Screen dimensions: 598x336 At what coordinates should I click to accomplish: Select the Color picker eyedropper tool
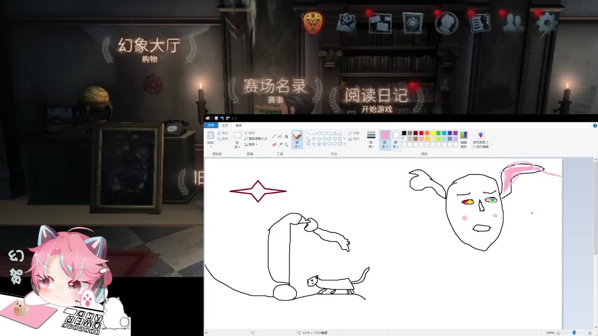(x=280, y=144)
